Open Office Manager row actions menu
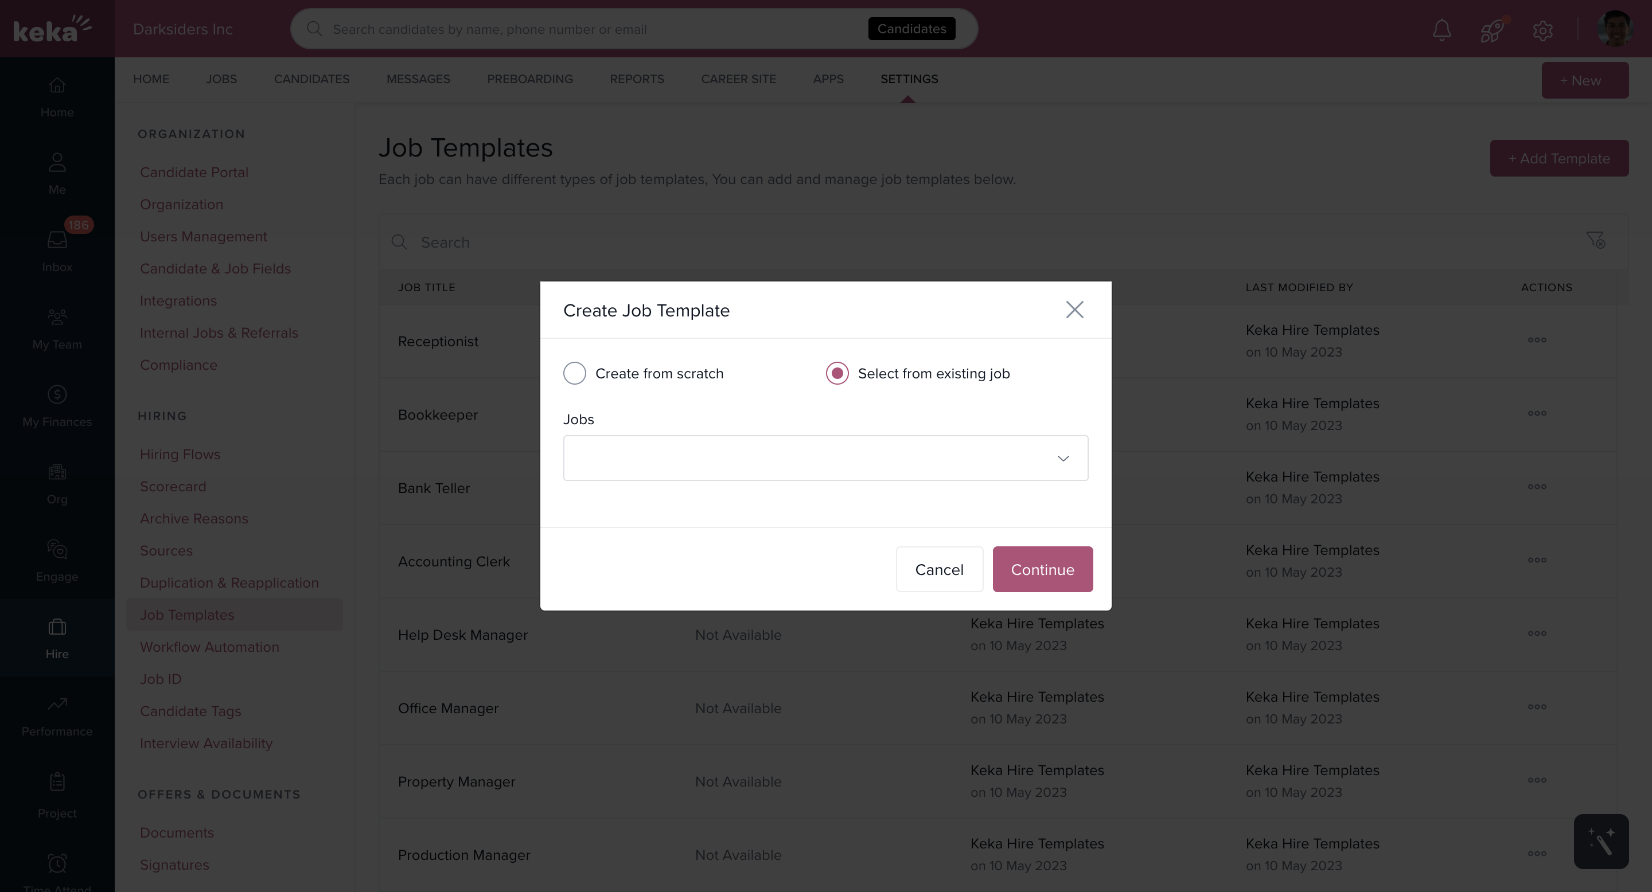This screenshot has width=1652, height=892. 1537,707
